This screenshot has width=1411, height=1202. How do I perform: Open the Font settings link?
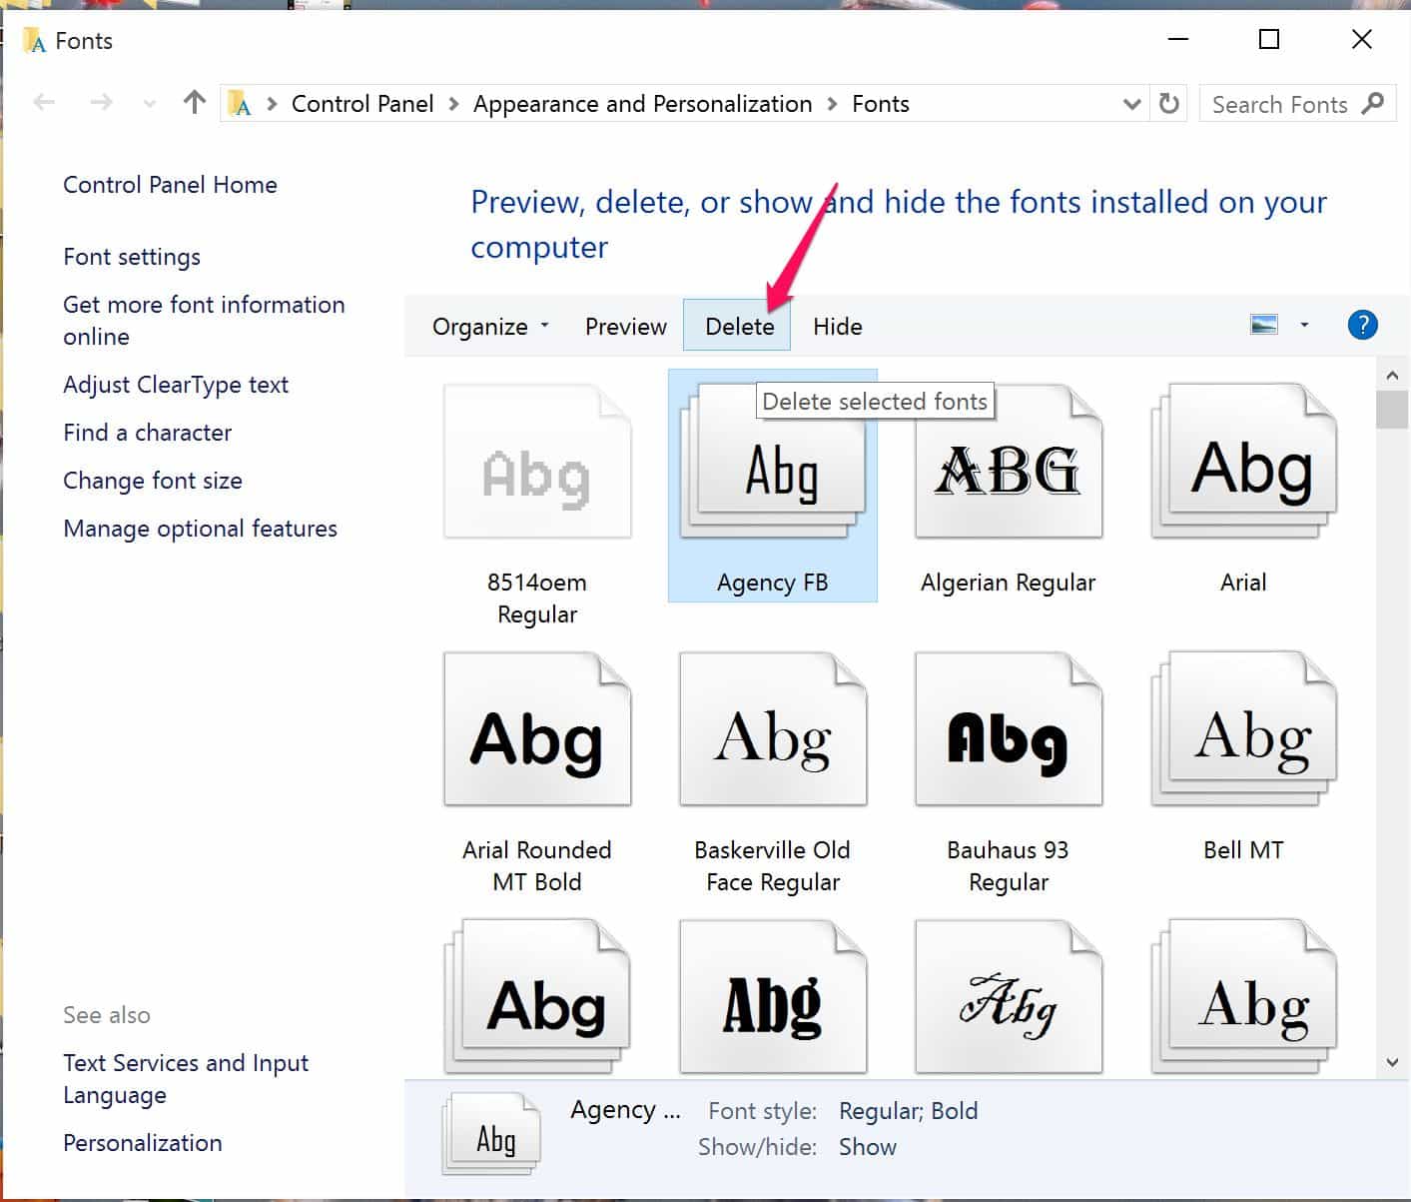click(x=132, y=257)
